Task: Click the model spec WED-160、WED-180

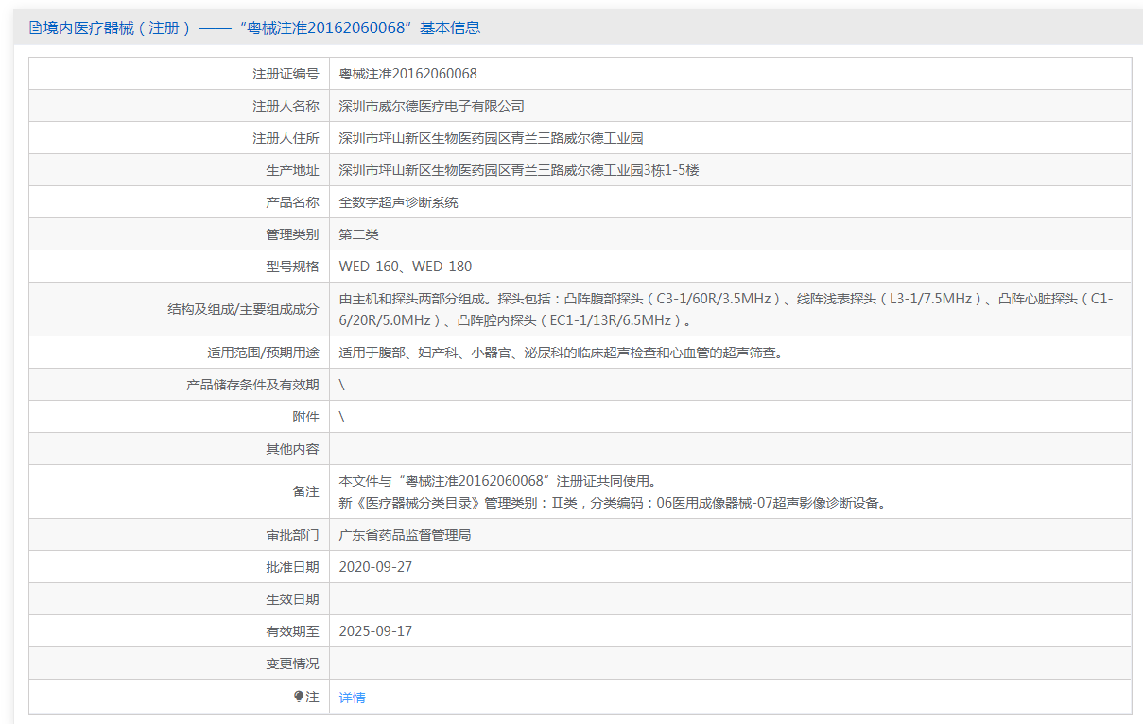Action: (405, 267)
